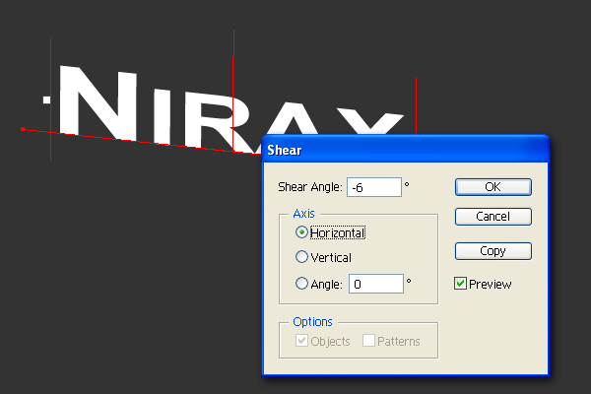591x394 pixels.
Task: Toggle the Patterns checkbox
Action: [368, 341]
